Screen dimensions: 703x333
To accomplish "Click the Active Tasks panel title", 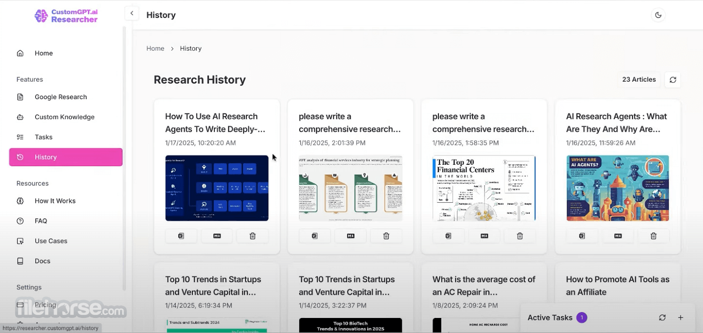I will (x=550, y=317).
